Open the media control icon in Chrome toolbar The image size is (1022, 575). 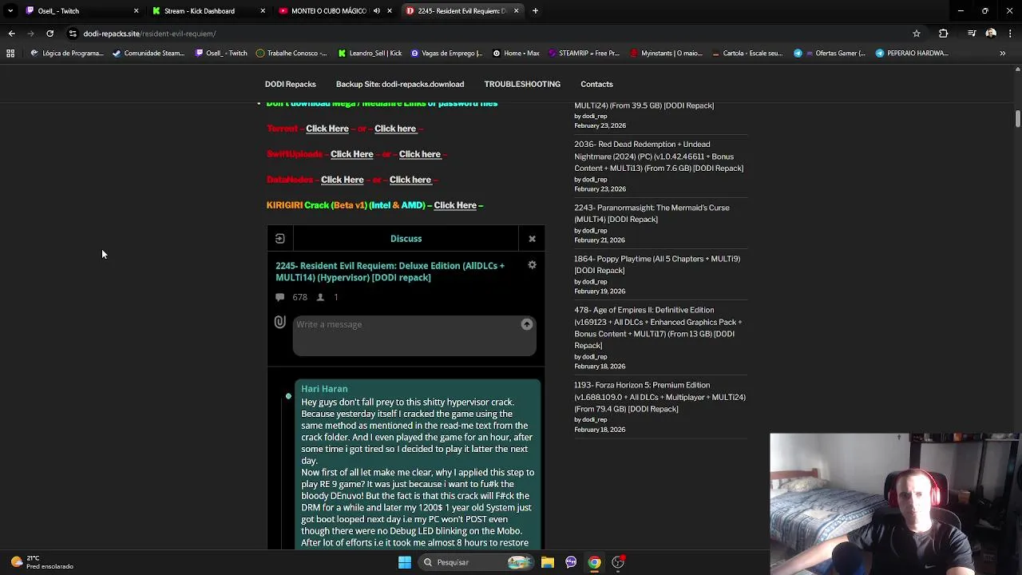[972, 34]
